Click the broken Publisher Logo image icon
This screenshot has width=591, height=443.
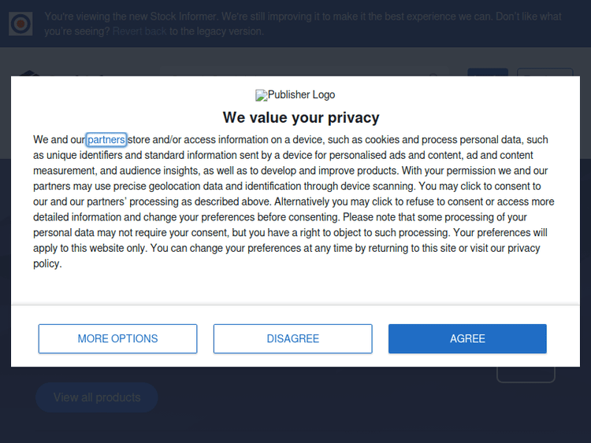[261, 95]
